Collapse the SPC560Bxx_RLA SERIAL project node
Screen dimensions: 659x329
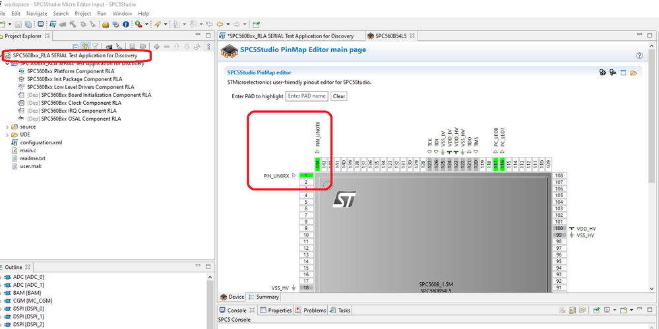coord(7,64)
